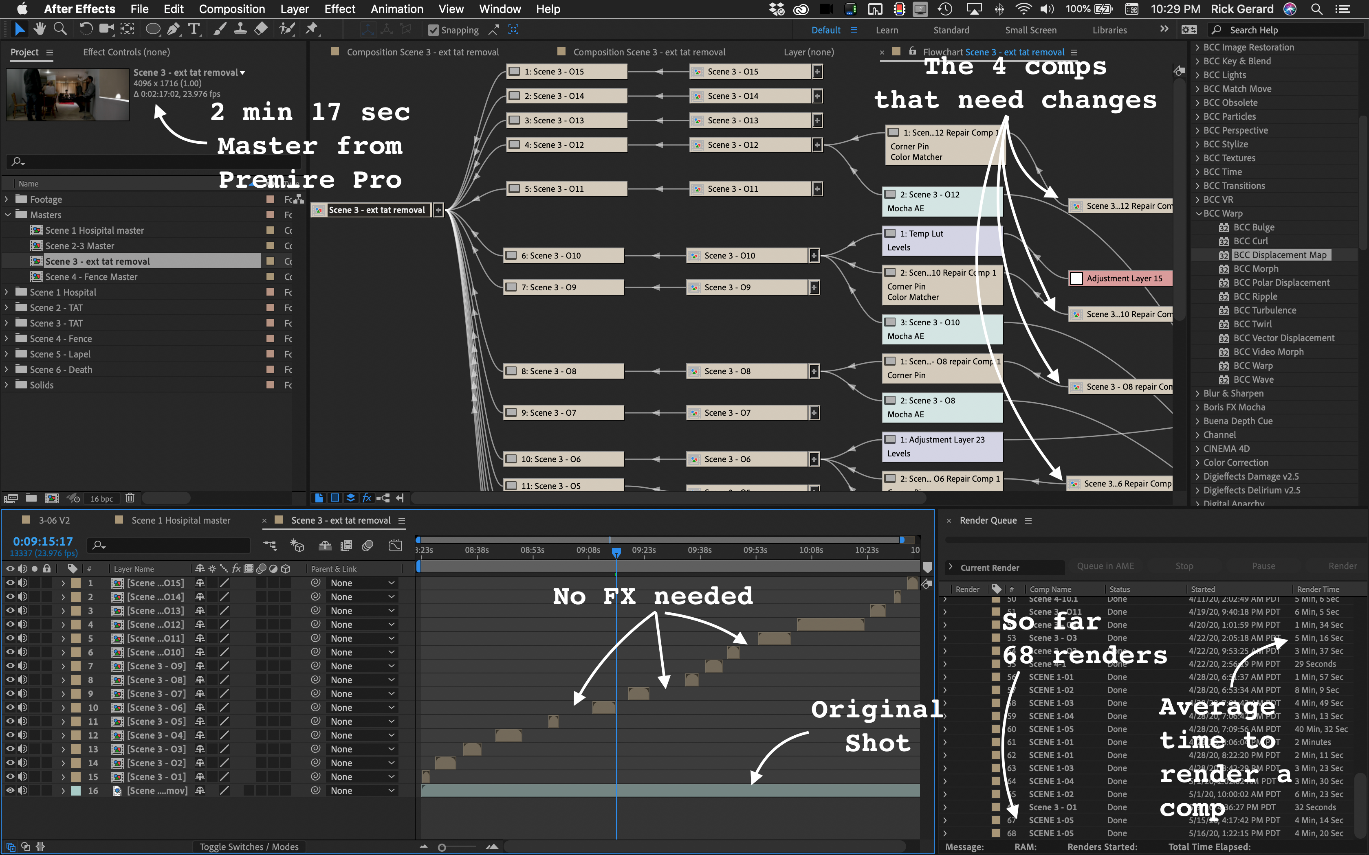This screenshot has height=855, width=1369.
Task: Select the Clone Stamp tool
Action: [240, 29]
